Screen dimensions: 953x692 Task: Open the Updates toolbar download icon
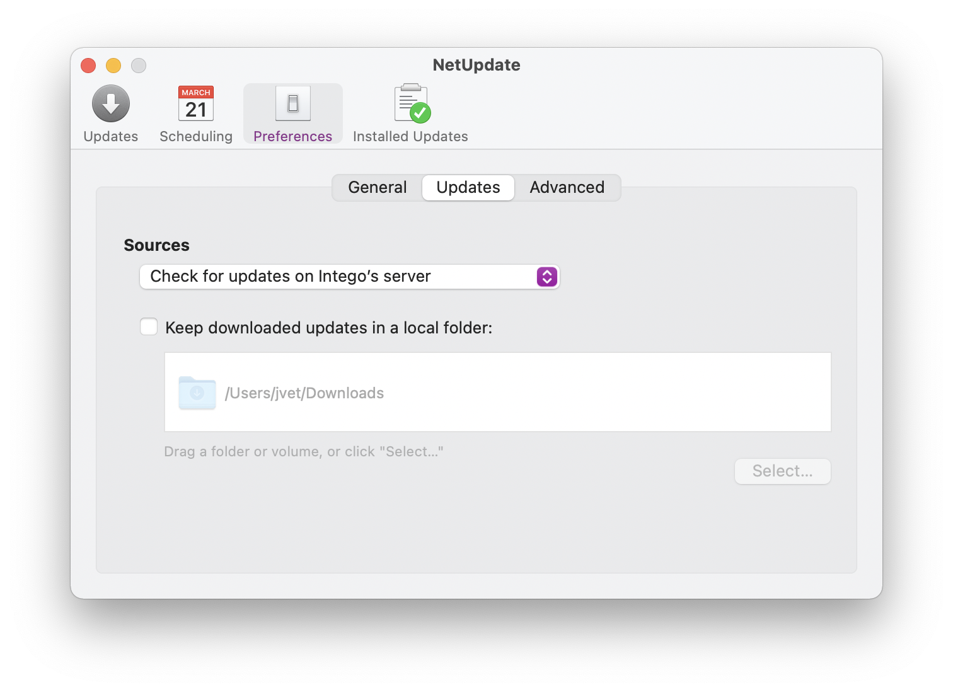[x=111, y=104]
